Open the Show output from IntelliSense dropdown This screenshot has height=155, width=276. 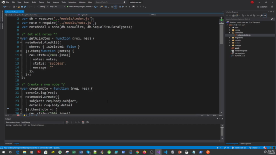point(42,122)
